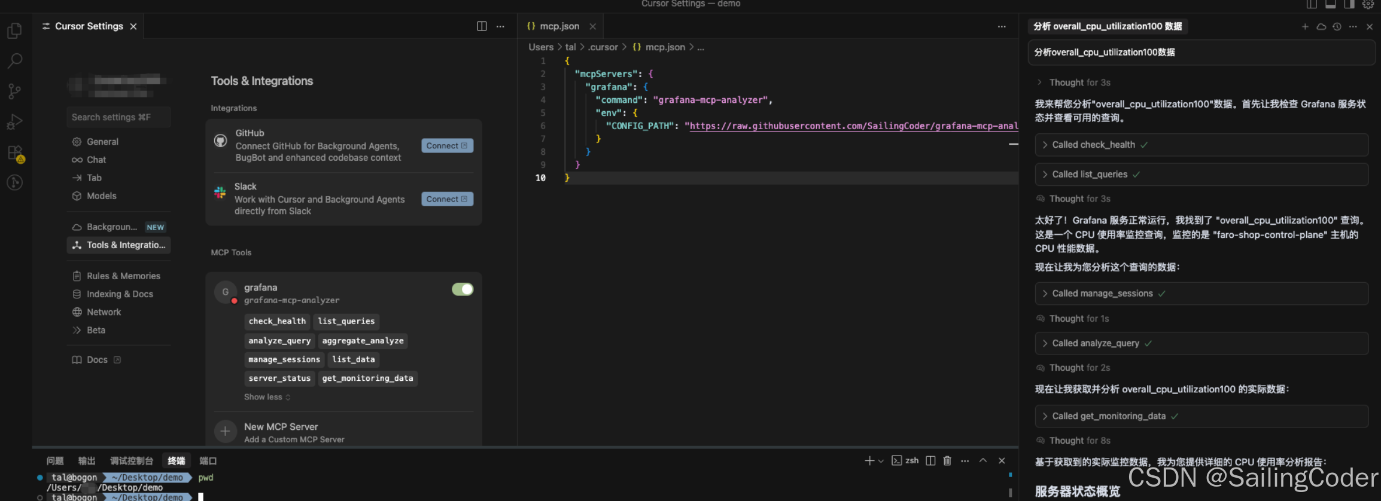Expand 'Called get_monitoring_data' tool call

pyautogui.click(x=1201, y=416)
